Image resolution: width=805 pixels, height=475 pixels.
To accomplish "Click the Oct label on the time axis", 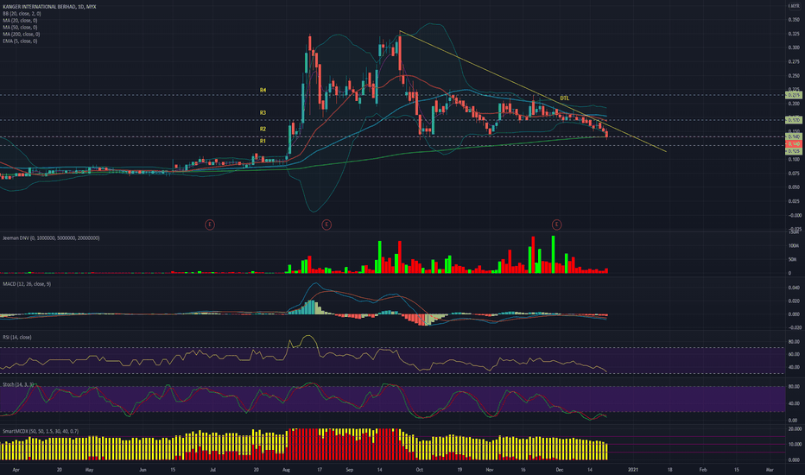I will 420,469.
